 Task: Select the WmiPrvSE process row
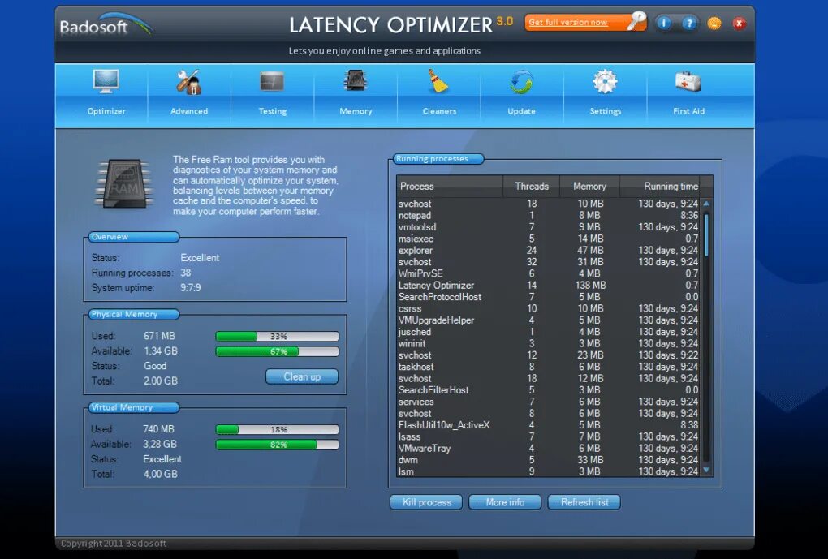[x=548, y=273]
